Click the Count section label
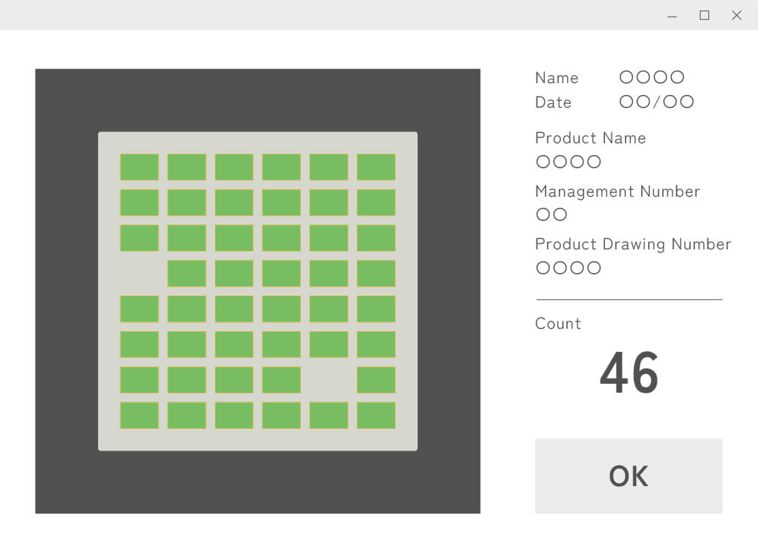 (x=557, y=324)
